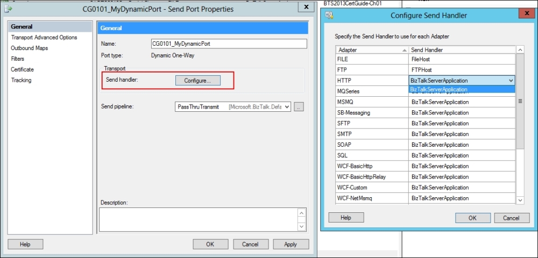Click OK in Send Port Properties
The width and height of the screenshot is (538, 258).
pos(210,245)
